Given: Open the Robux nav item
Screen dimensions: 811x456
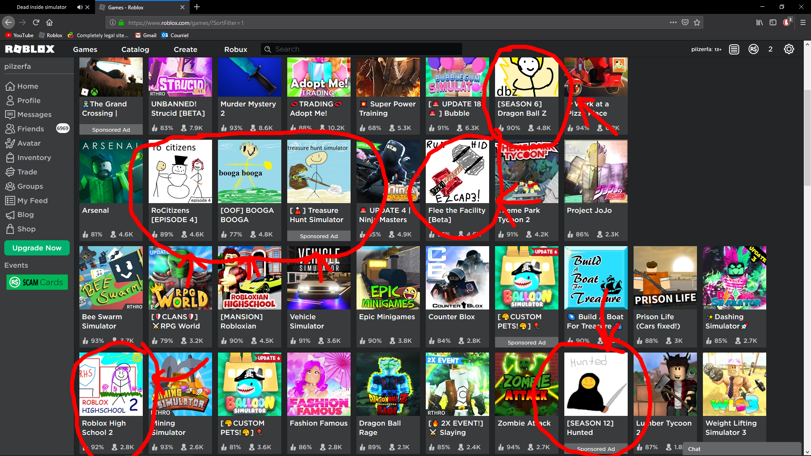Looking at the screenshot, I should (236, 49).
